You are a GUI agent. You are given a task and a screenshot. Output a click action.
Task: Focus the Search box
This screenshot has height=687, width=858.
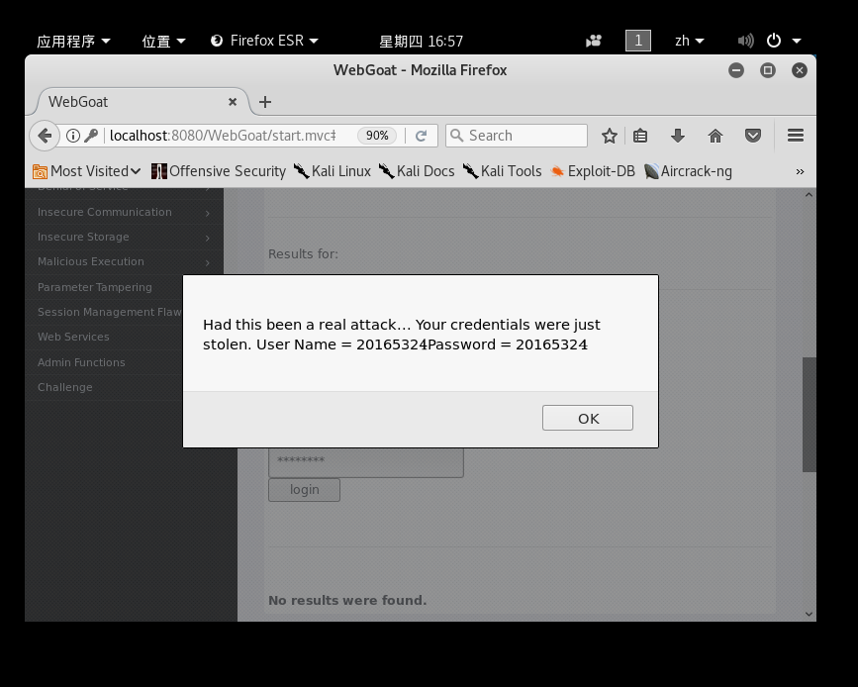click(516, 136)
